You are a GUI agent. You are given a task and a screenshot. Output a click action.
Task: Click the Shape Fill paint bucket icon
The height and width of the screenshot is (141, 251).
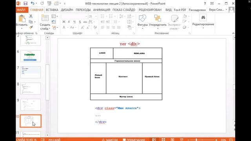[185, 16]
